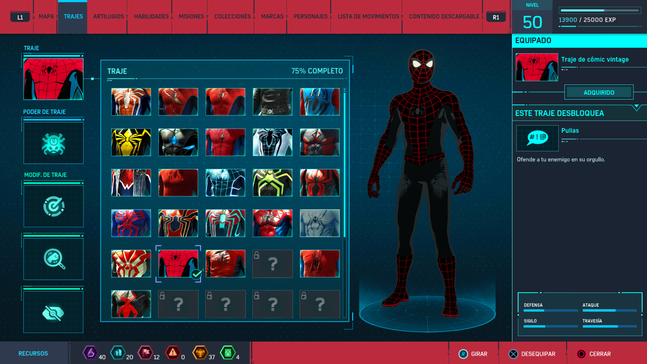Select the undies shirtless suit thumbnail

pyautogui.click(x=320, y=223)
